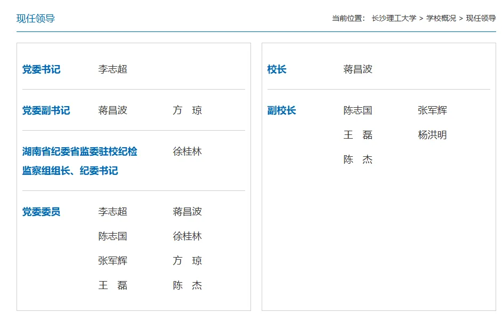
Task: Select the 现任领导 breadcrumb entry
Action: point(481,18)
